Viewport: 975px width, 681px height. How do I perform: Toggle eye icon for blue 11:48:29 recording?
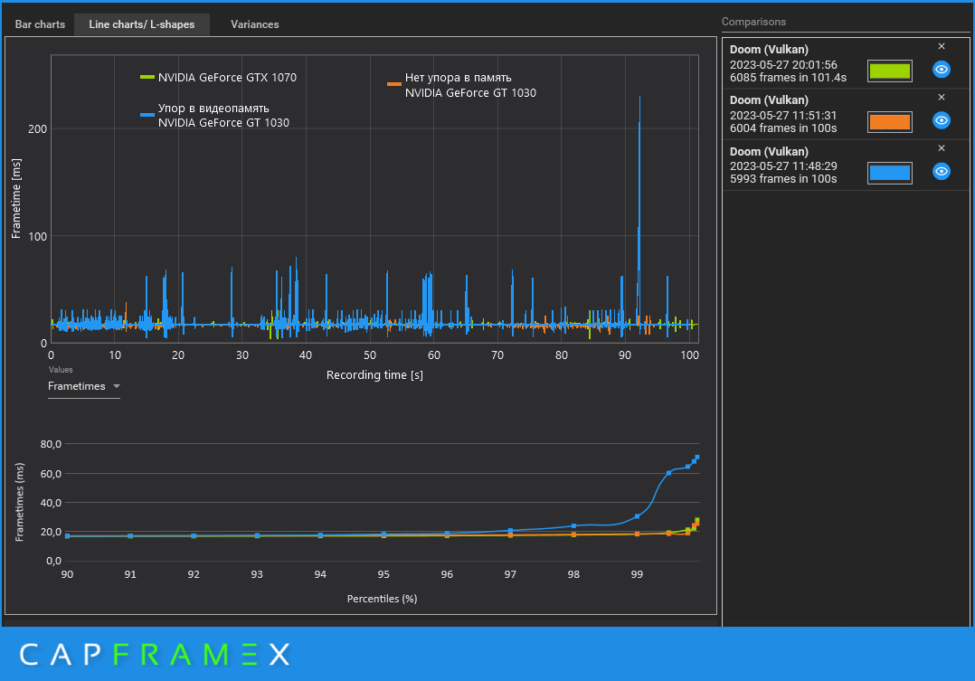[941, 171]
